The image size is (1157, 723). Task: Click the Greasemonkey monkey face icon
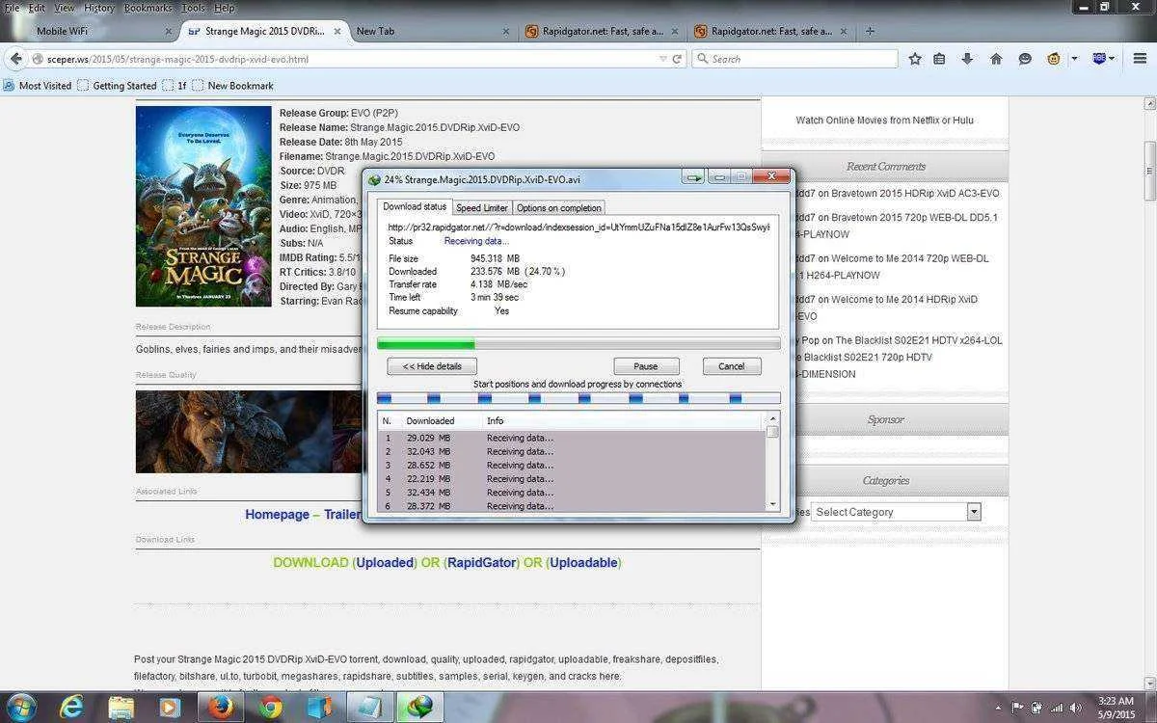tap(1054, 59)
